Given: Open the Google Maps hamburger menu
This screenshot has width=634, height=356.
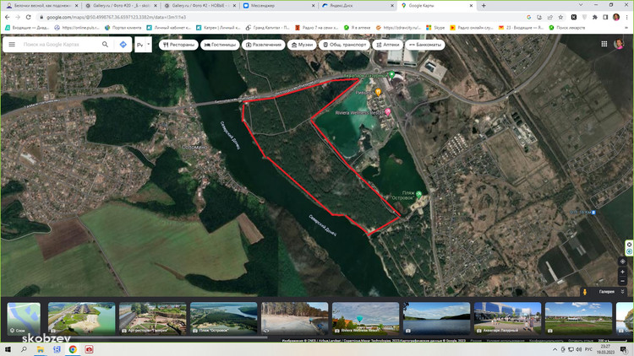Looking at the screenshot, I should tap(14, 44).
